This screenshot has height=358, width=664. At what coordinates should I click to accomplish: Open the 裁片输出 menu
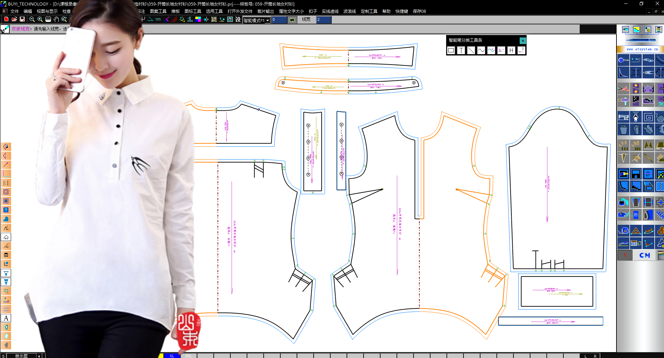266,11
